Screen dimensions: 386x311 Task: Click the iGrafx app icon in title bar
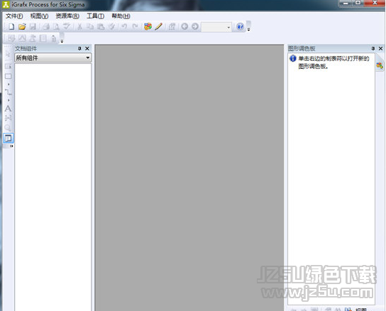6,4
